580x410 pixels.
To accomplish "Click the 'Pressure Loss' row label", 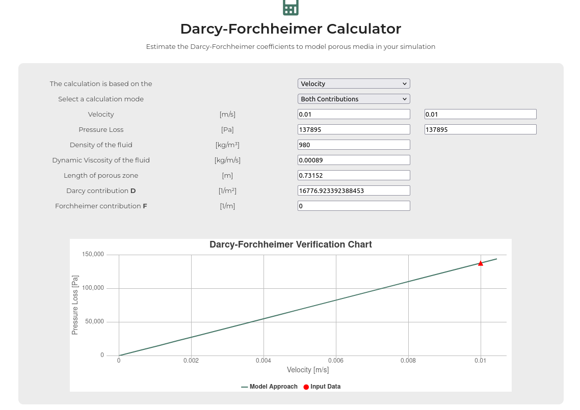I will (x=101, y=129).
